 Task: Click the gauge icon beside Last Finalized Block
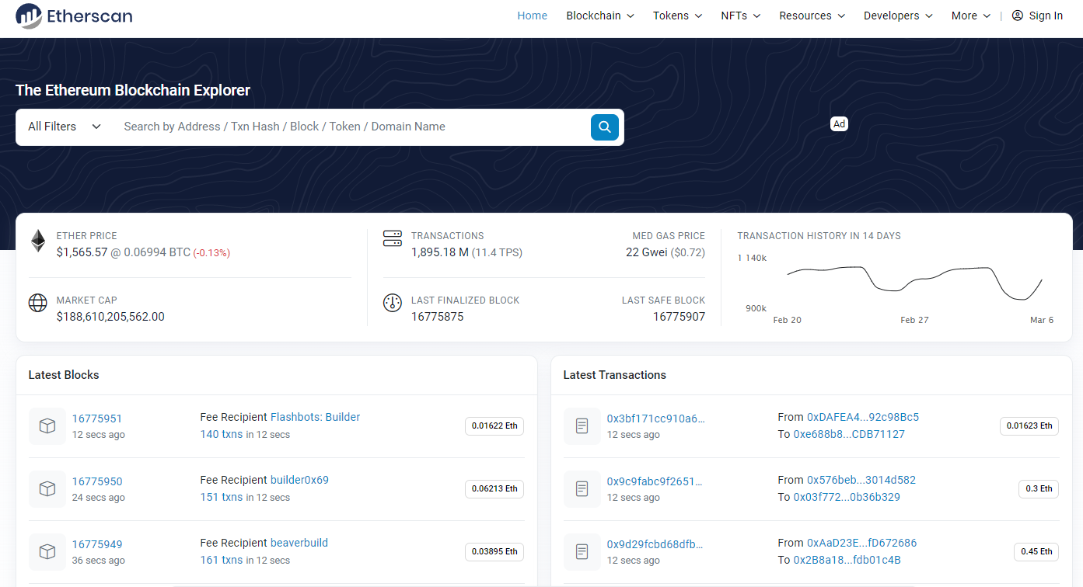pos(393,303)
